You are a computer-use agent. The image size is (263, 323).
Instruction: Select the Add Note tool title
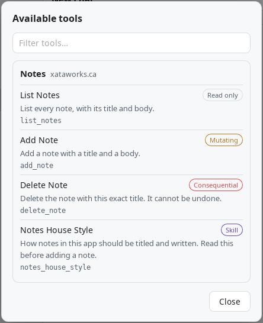pos(39,140)
